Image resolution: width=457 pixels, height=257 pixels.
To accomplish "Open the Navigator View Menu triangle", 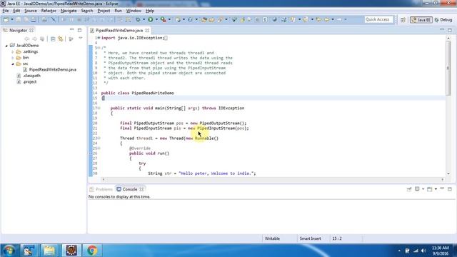I will pos(81,38).
